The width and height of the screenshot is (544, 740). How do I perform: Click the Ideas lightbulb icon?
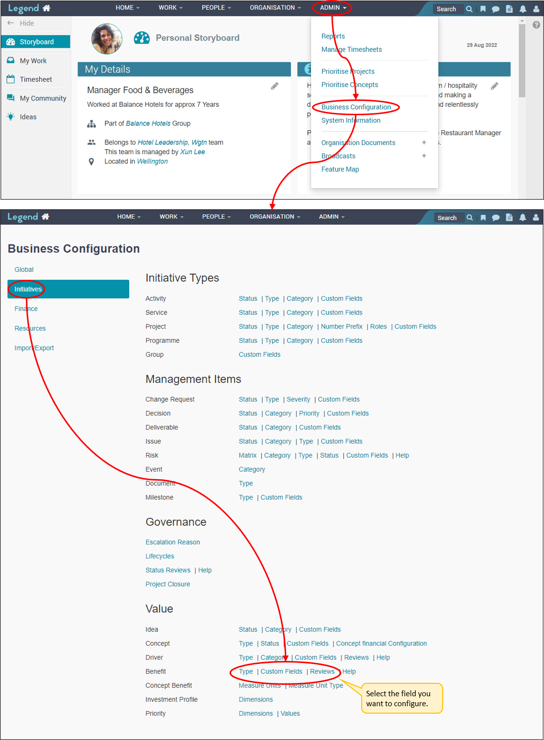click(x=10, y=117)
